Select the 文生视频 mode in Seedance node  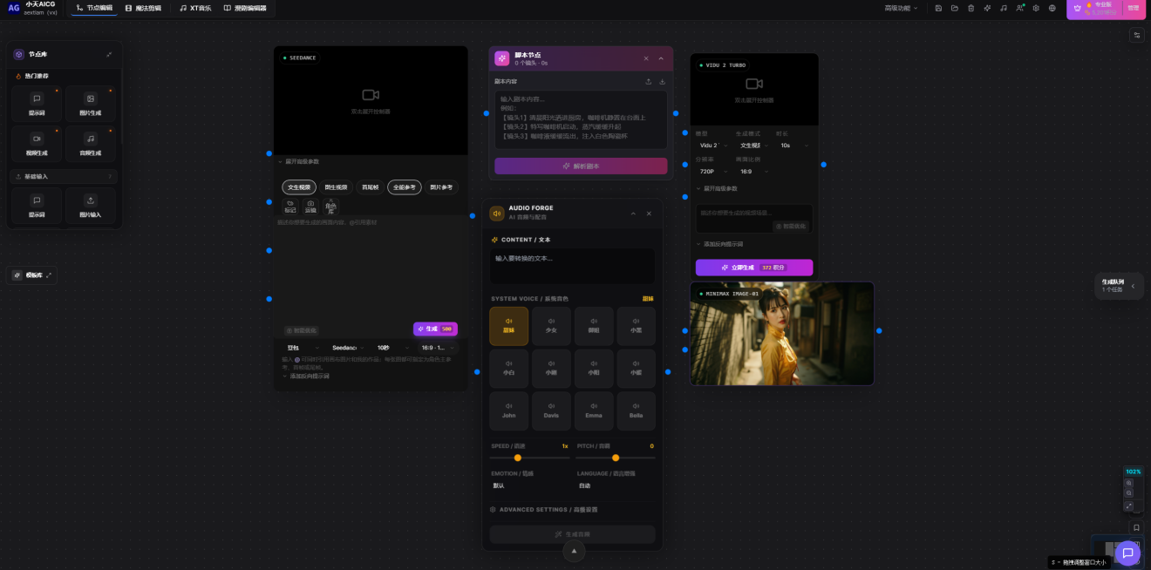tap(299, 187)
